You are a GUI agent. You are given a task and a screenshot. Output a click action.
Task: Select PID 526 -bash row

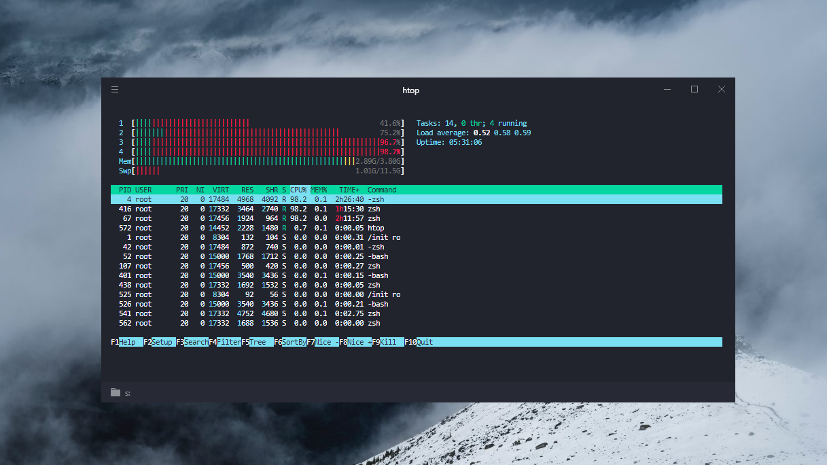pos(417,304)
